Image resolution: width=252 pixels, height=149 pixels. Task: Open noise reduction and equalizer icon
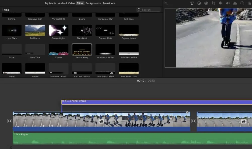coord(235,3)
